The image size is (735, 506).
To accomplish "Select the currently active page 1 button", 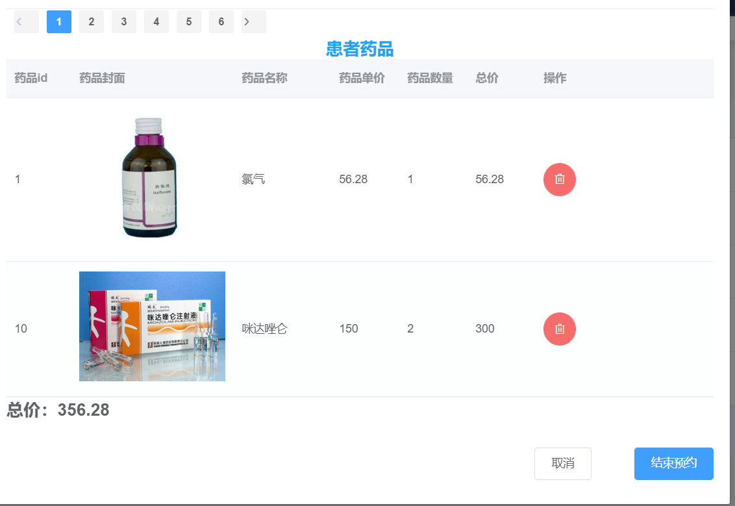I will (x=58, y=21).
